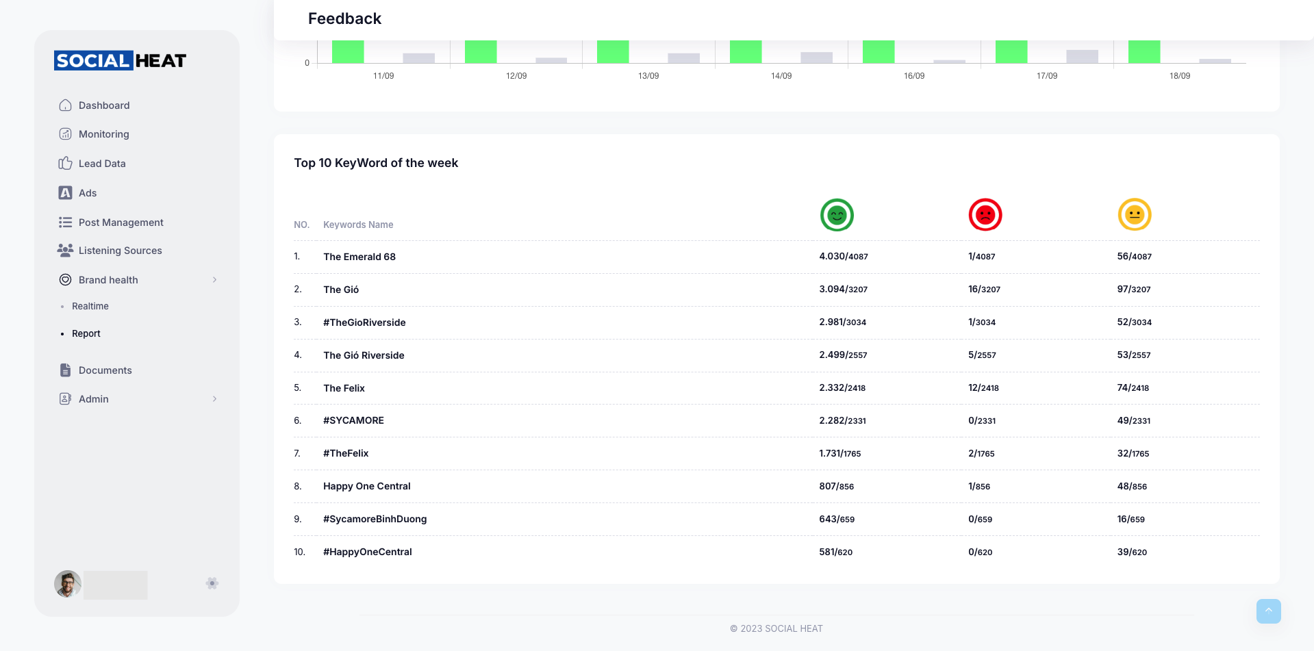1314x651 pixels.
Task: Select the green bar for 14/09
Action: (x=746, y=52)
